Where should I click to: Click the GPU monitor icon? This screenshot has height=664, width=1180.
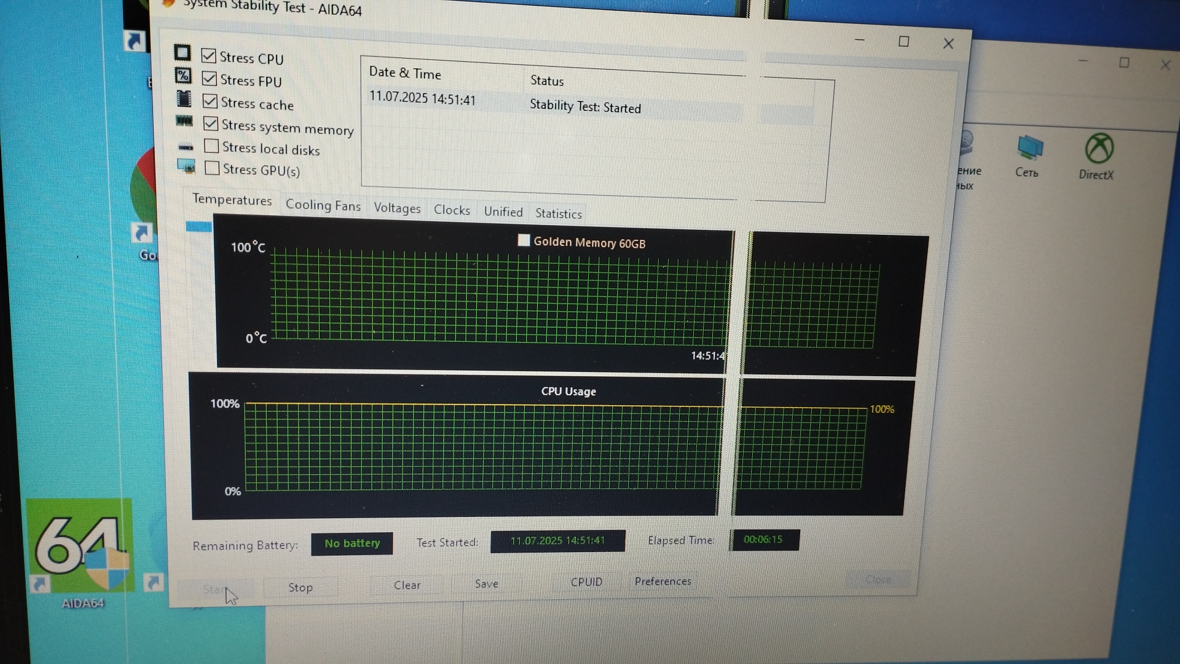(186, 166)
